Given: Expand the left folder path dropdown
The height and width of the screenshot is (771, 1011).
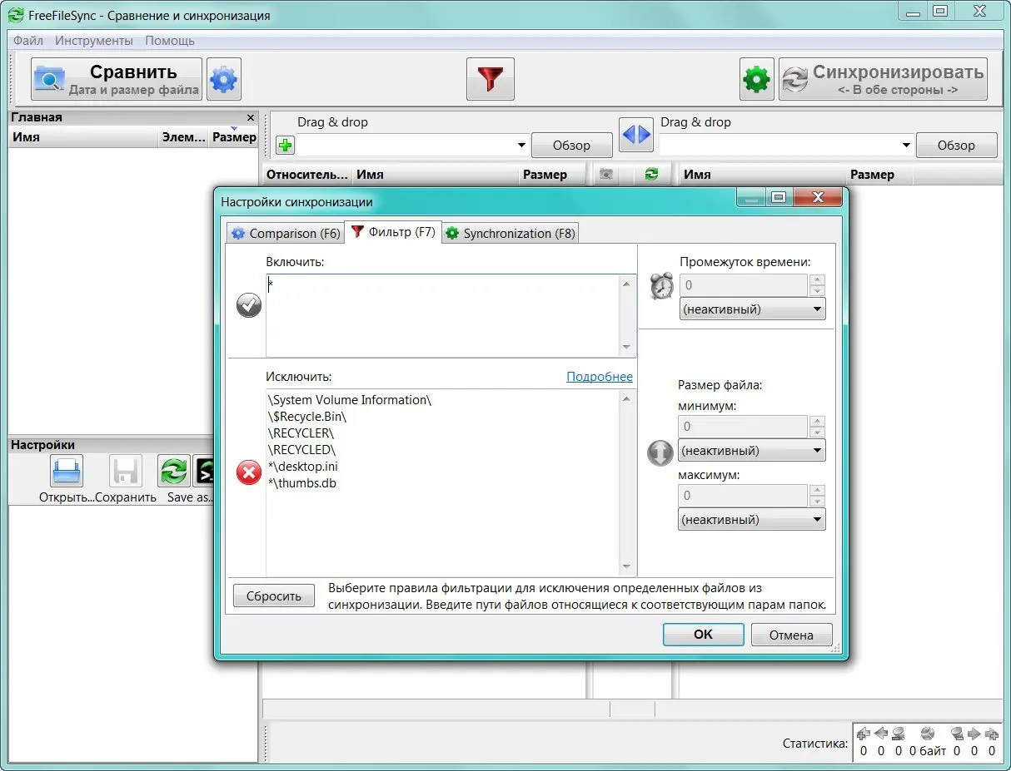Looking at the screenshot, I should tap(521, 146).
